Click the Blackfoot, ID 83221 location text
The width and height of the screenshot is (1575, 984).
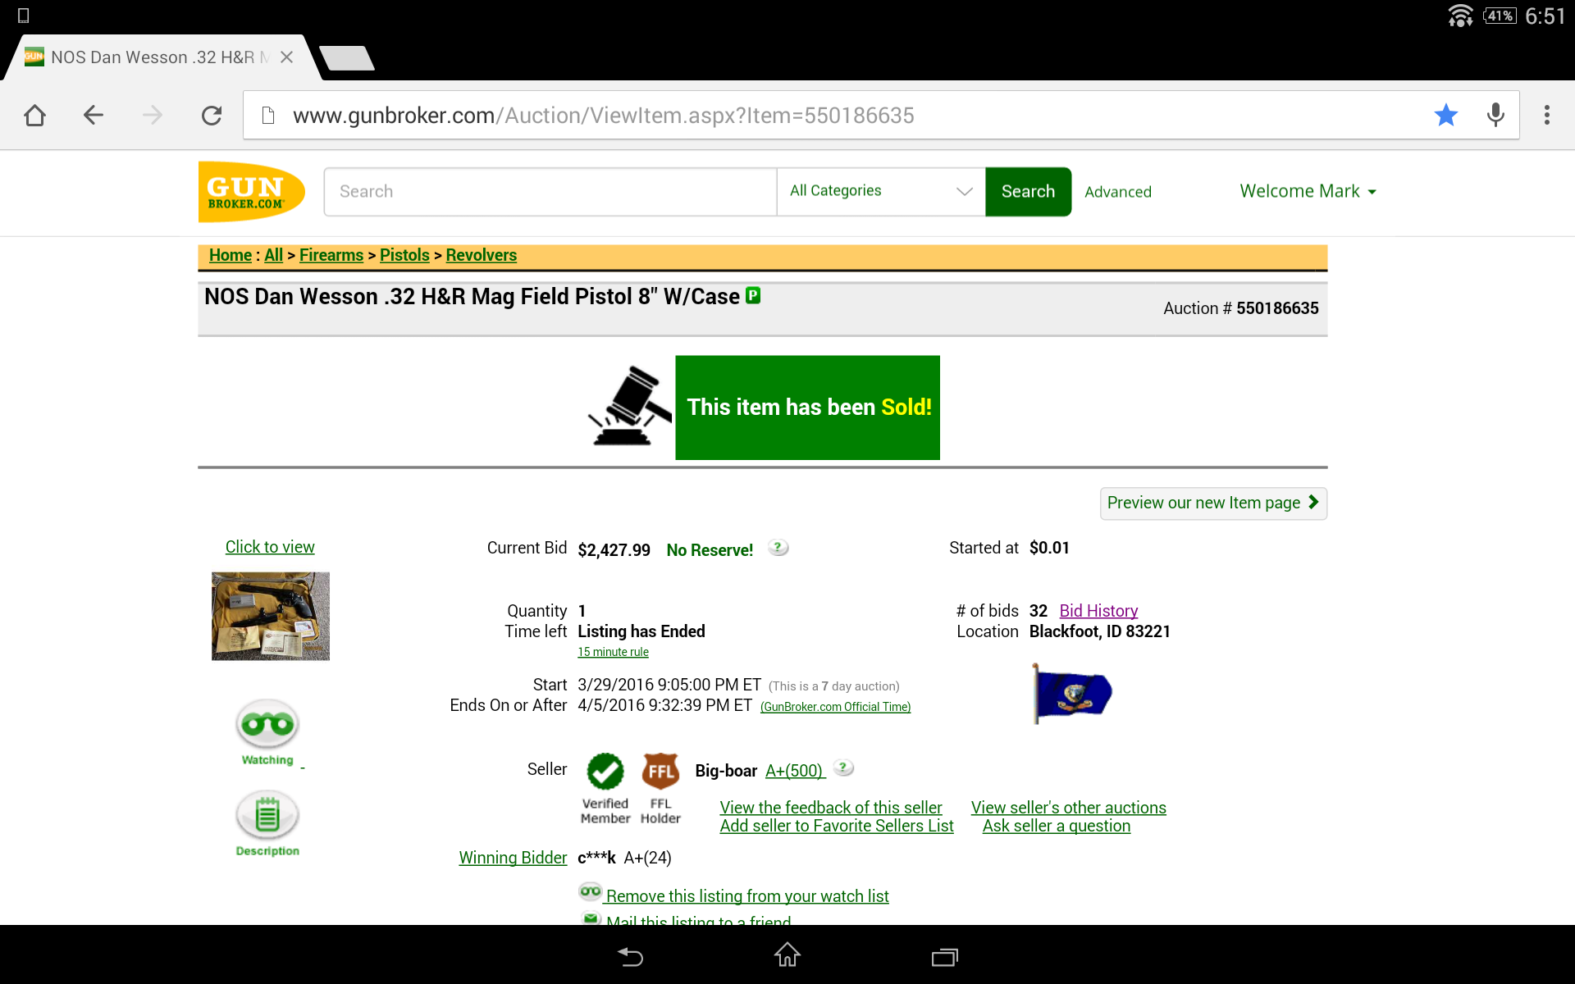point(1100,631)
